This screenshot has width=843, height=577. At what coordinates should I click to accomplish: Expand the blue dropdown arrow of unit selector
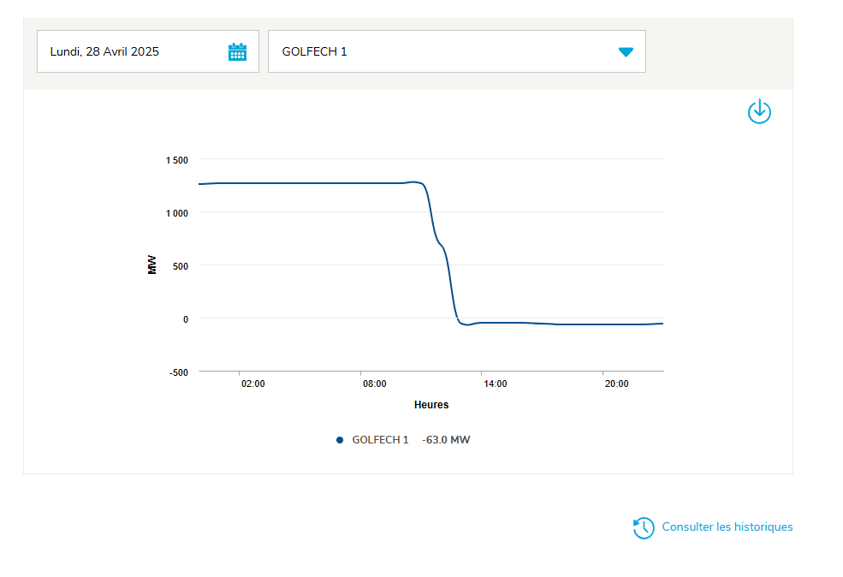tap(626, 51)
